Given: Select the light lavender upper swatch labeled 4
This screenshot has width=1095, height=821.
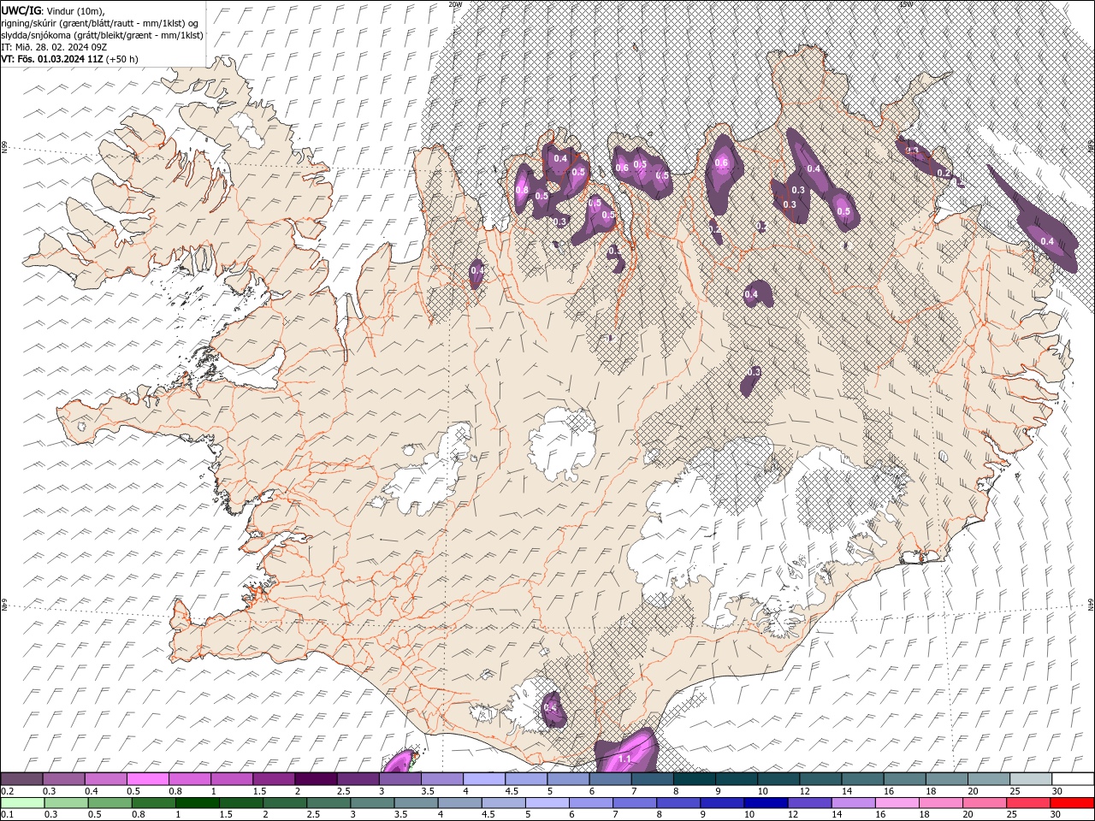Looking at the screenshot, I should pos(484,779).
